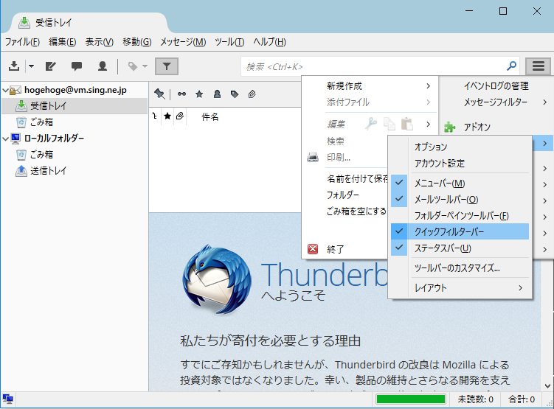This screenshot has height=409, width=554.
Task: Uncheck ステータスバー(U)
Action: 460,248
